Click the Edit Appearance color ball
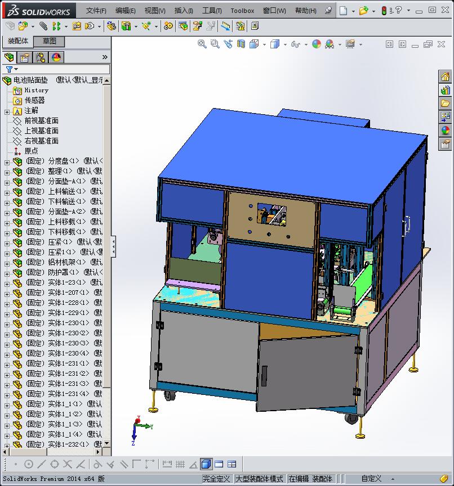Screen dimensions: 454x486 click(x=317, y=44)
